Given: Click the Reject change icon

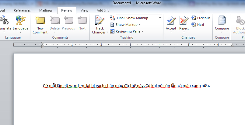Looking at the screenshot, I should 184,21.
